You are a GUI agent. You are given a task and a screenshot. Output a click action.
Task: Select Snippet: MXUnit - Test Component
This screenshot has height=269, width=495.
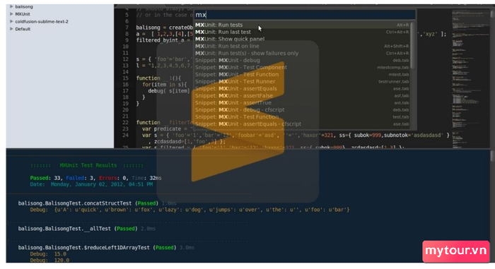[302, 67]
